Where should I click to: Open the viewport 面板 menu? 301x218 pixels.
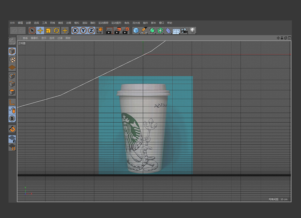pyautogui.click(x=68, y=38)
